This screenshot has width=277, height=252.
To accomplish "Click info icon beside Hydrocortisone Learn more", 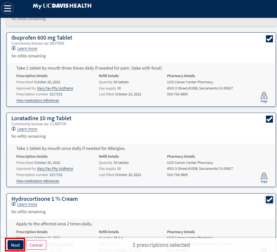I will click(x=13, y=204).
